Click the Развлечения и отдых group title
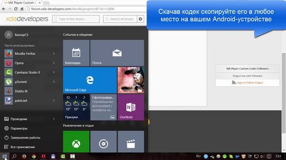This screenshot has height=160, width=286. coord(78,125)
